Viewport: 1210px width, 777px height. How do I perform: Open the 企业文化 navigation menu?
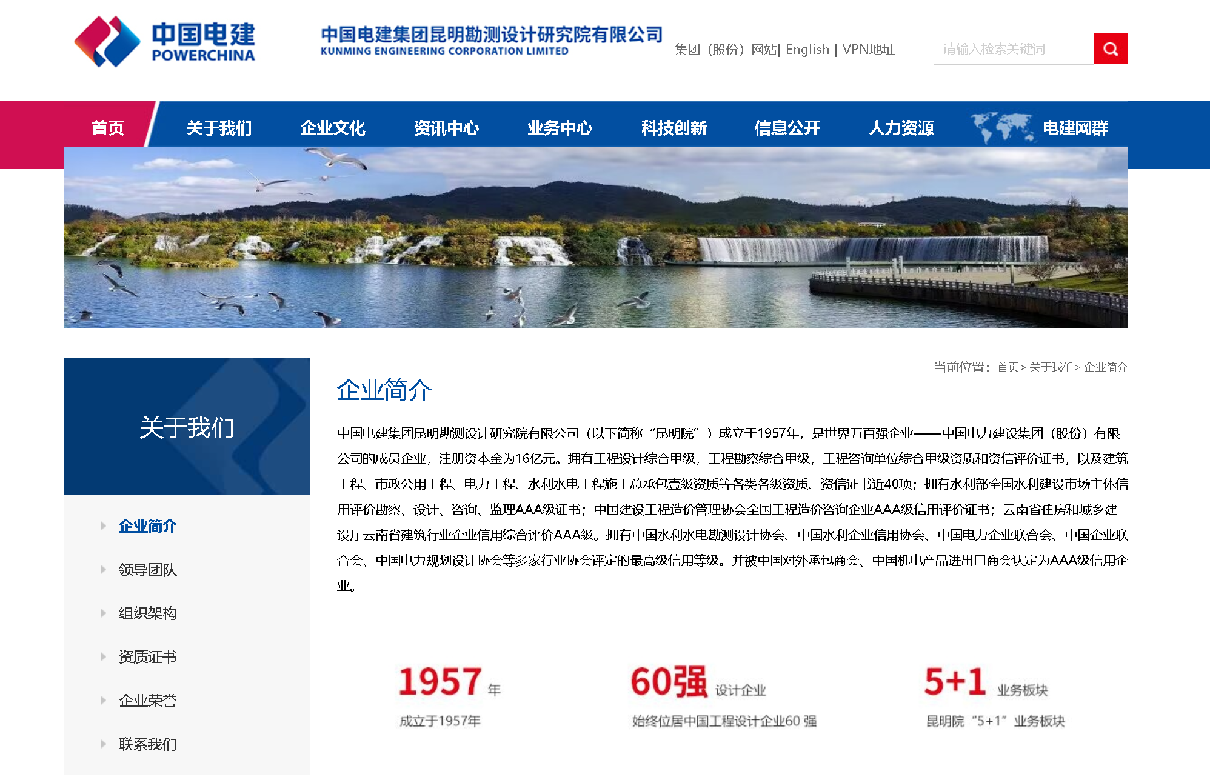coord(333,128)
